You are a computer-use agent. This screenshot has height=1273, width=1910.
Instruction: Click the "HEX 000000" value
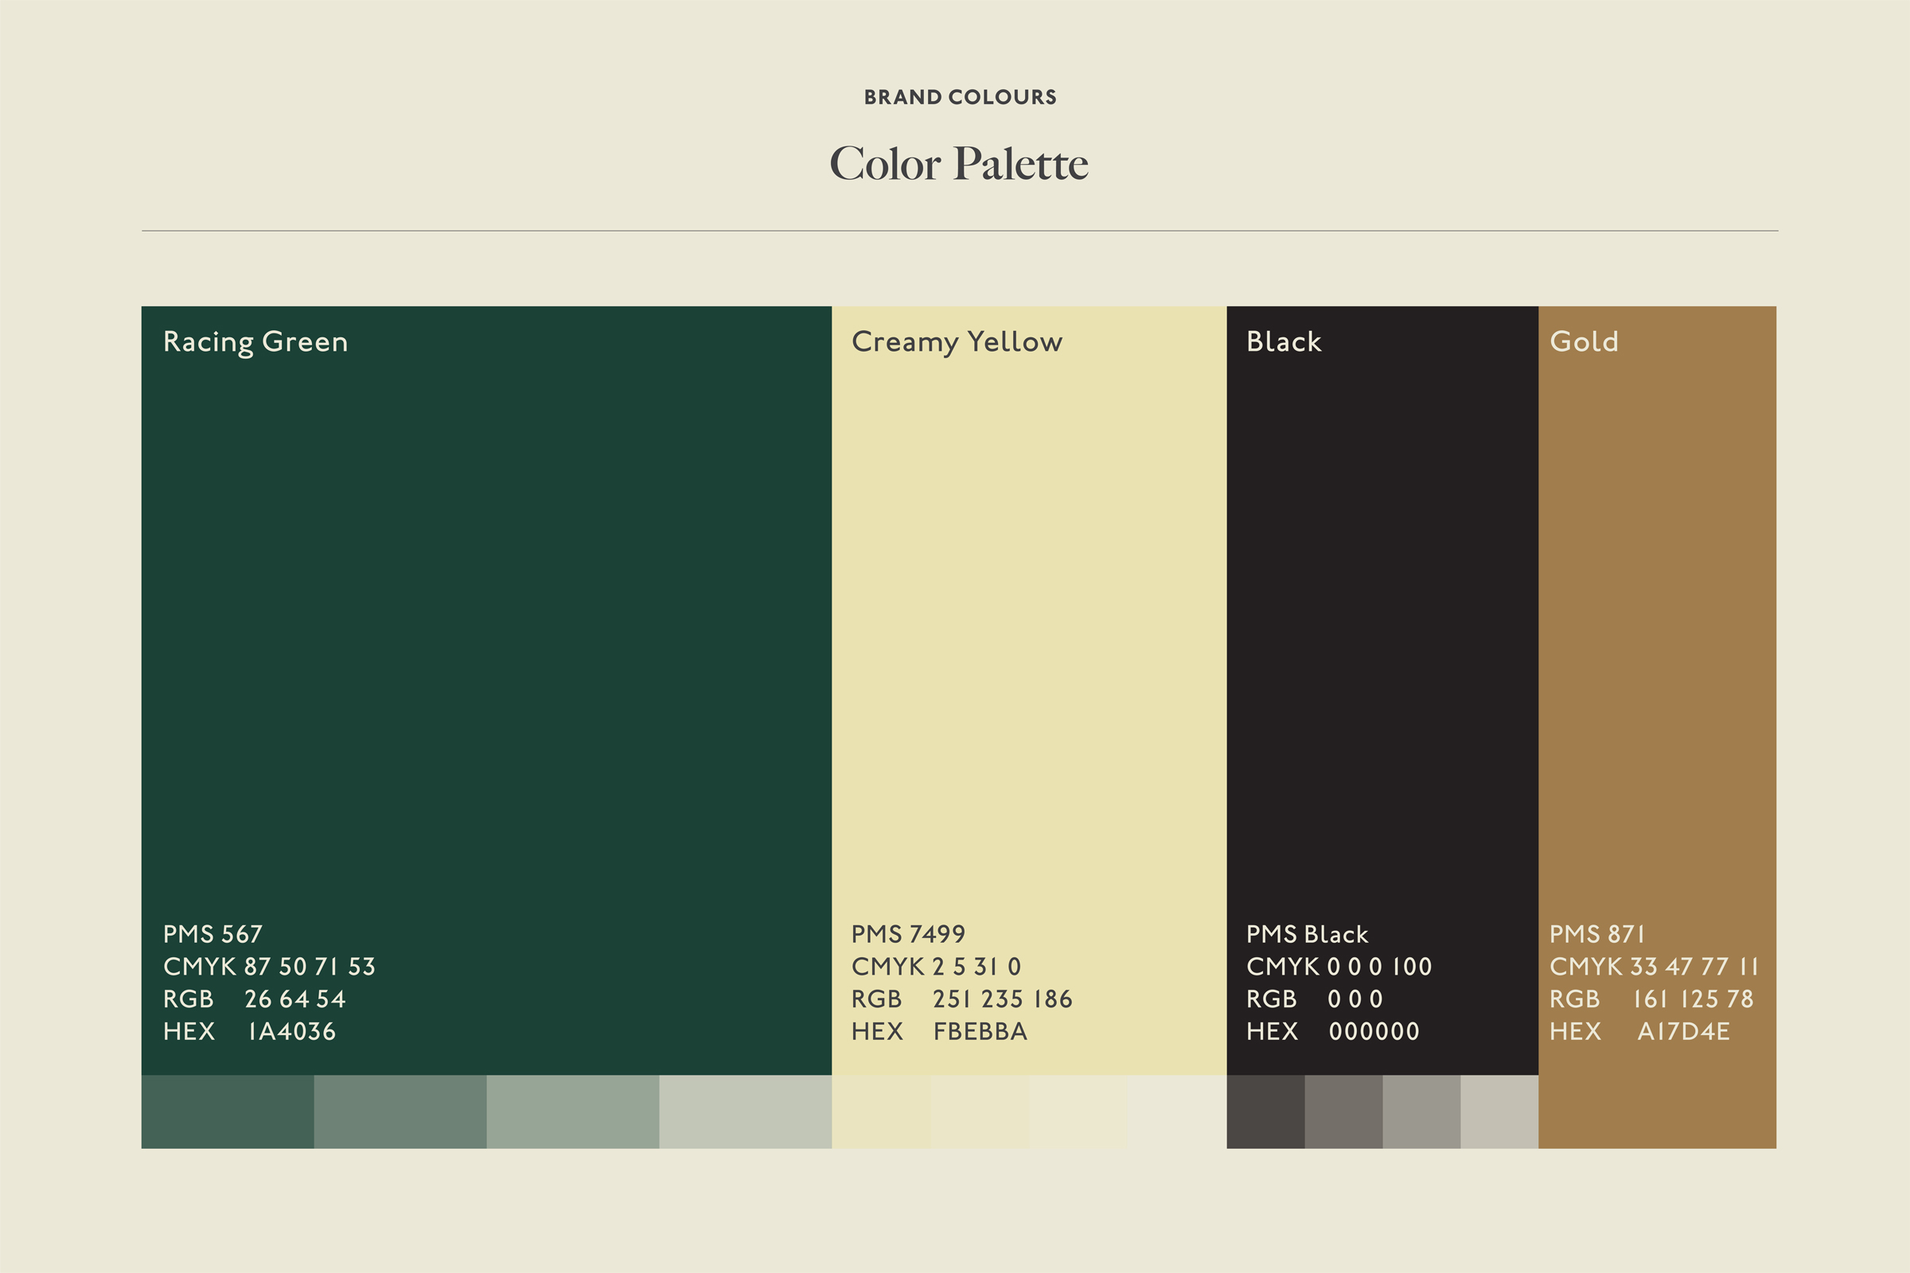pyautogui.click(x=1334, y=1031)
